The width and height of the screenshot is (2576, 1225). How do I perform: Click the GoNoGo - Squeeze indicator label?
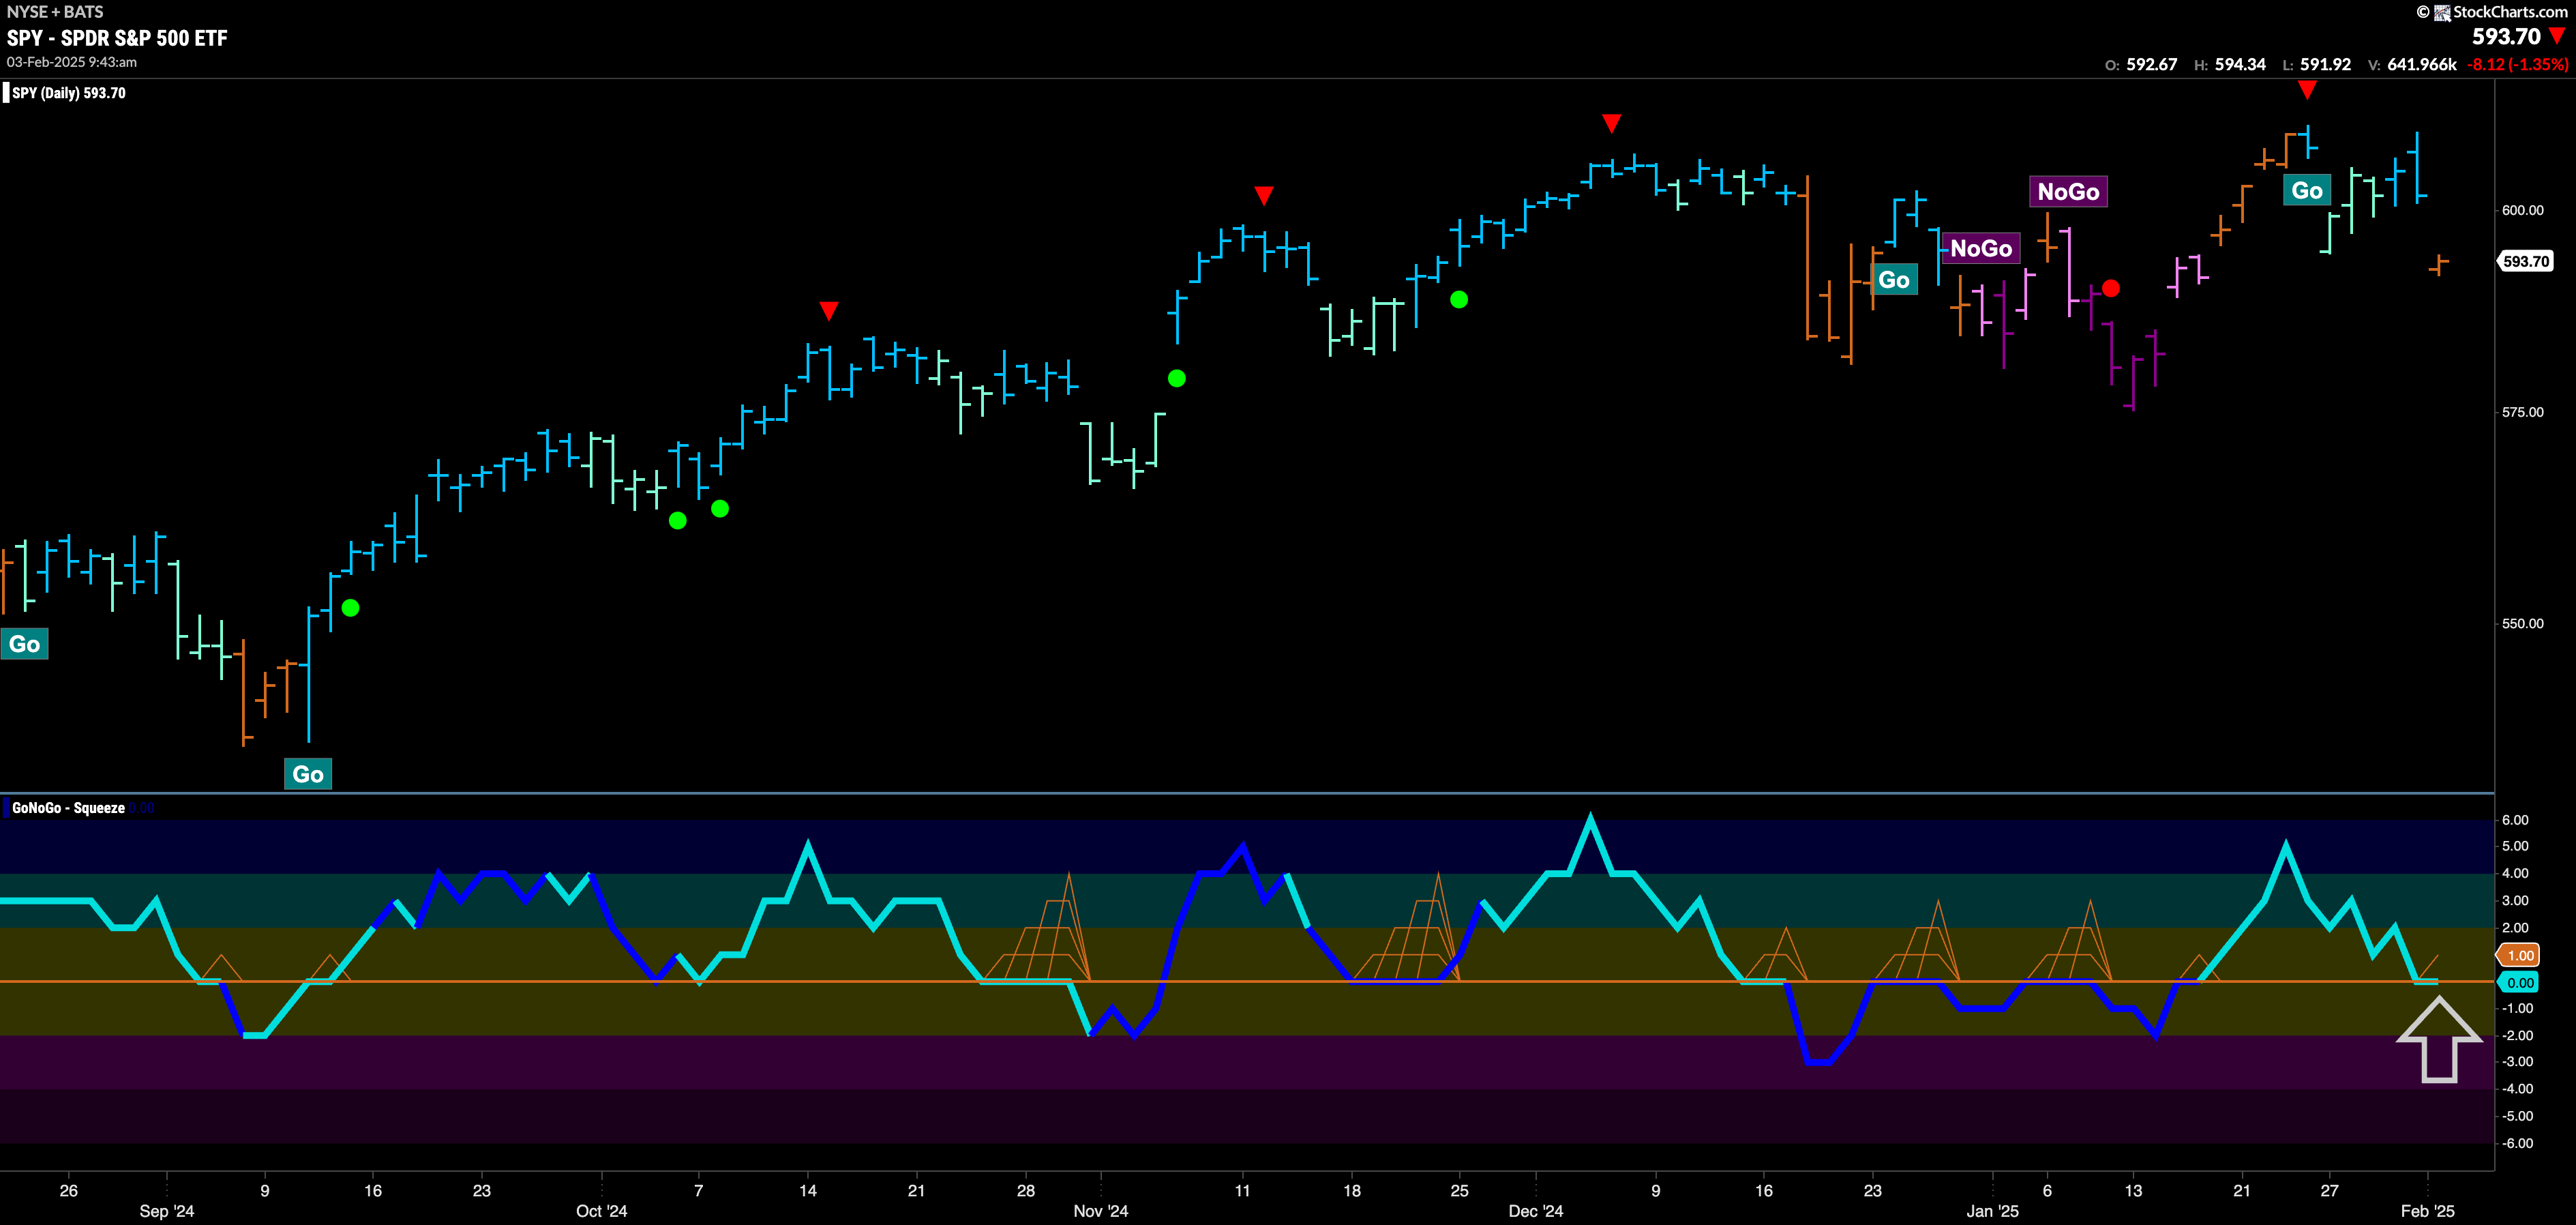[x=68, y=808]
